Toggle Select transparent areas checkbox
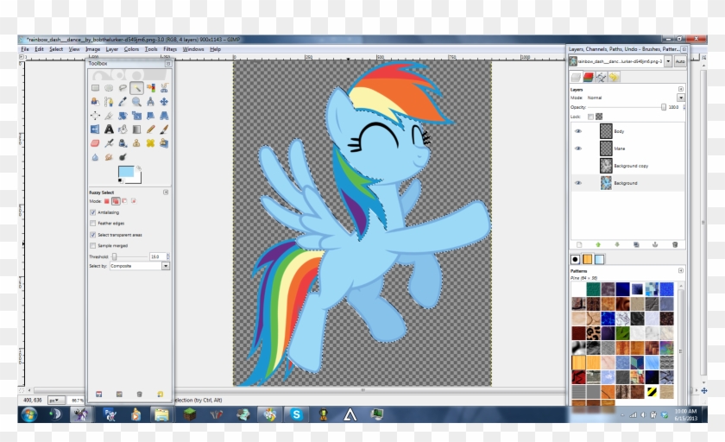This screenshot has height=442, width=725. coord(92,235)
